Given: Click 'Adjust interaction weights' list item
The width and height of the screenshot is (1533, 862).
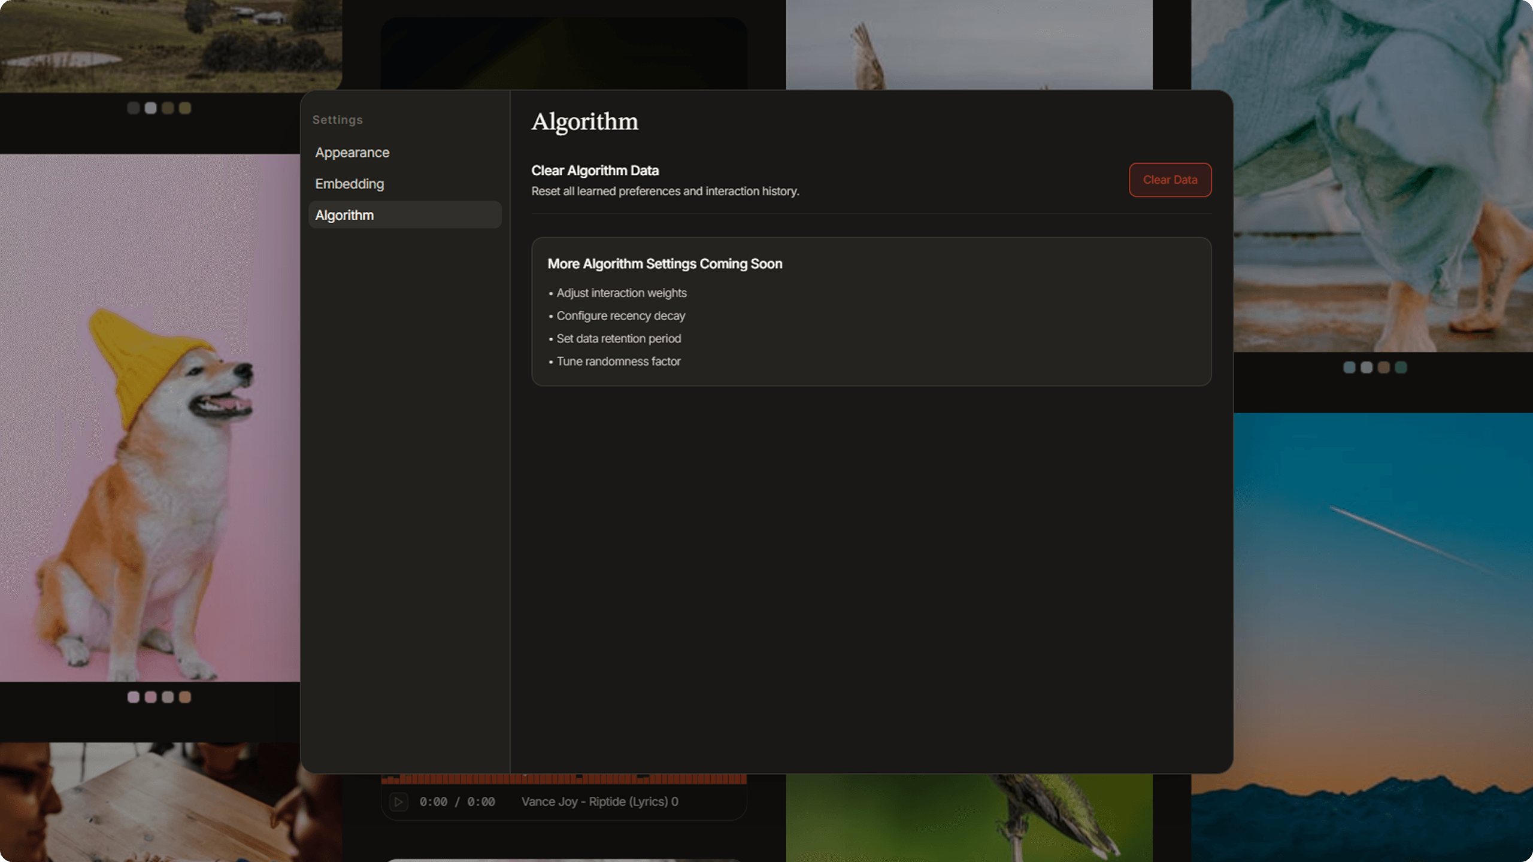Looking at the screenshot, I should point(622,293).
